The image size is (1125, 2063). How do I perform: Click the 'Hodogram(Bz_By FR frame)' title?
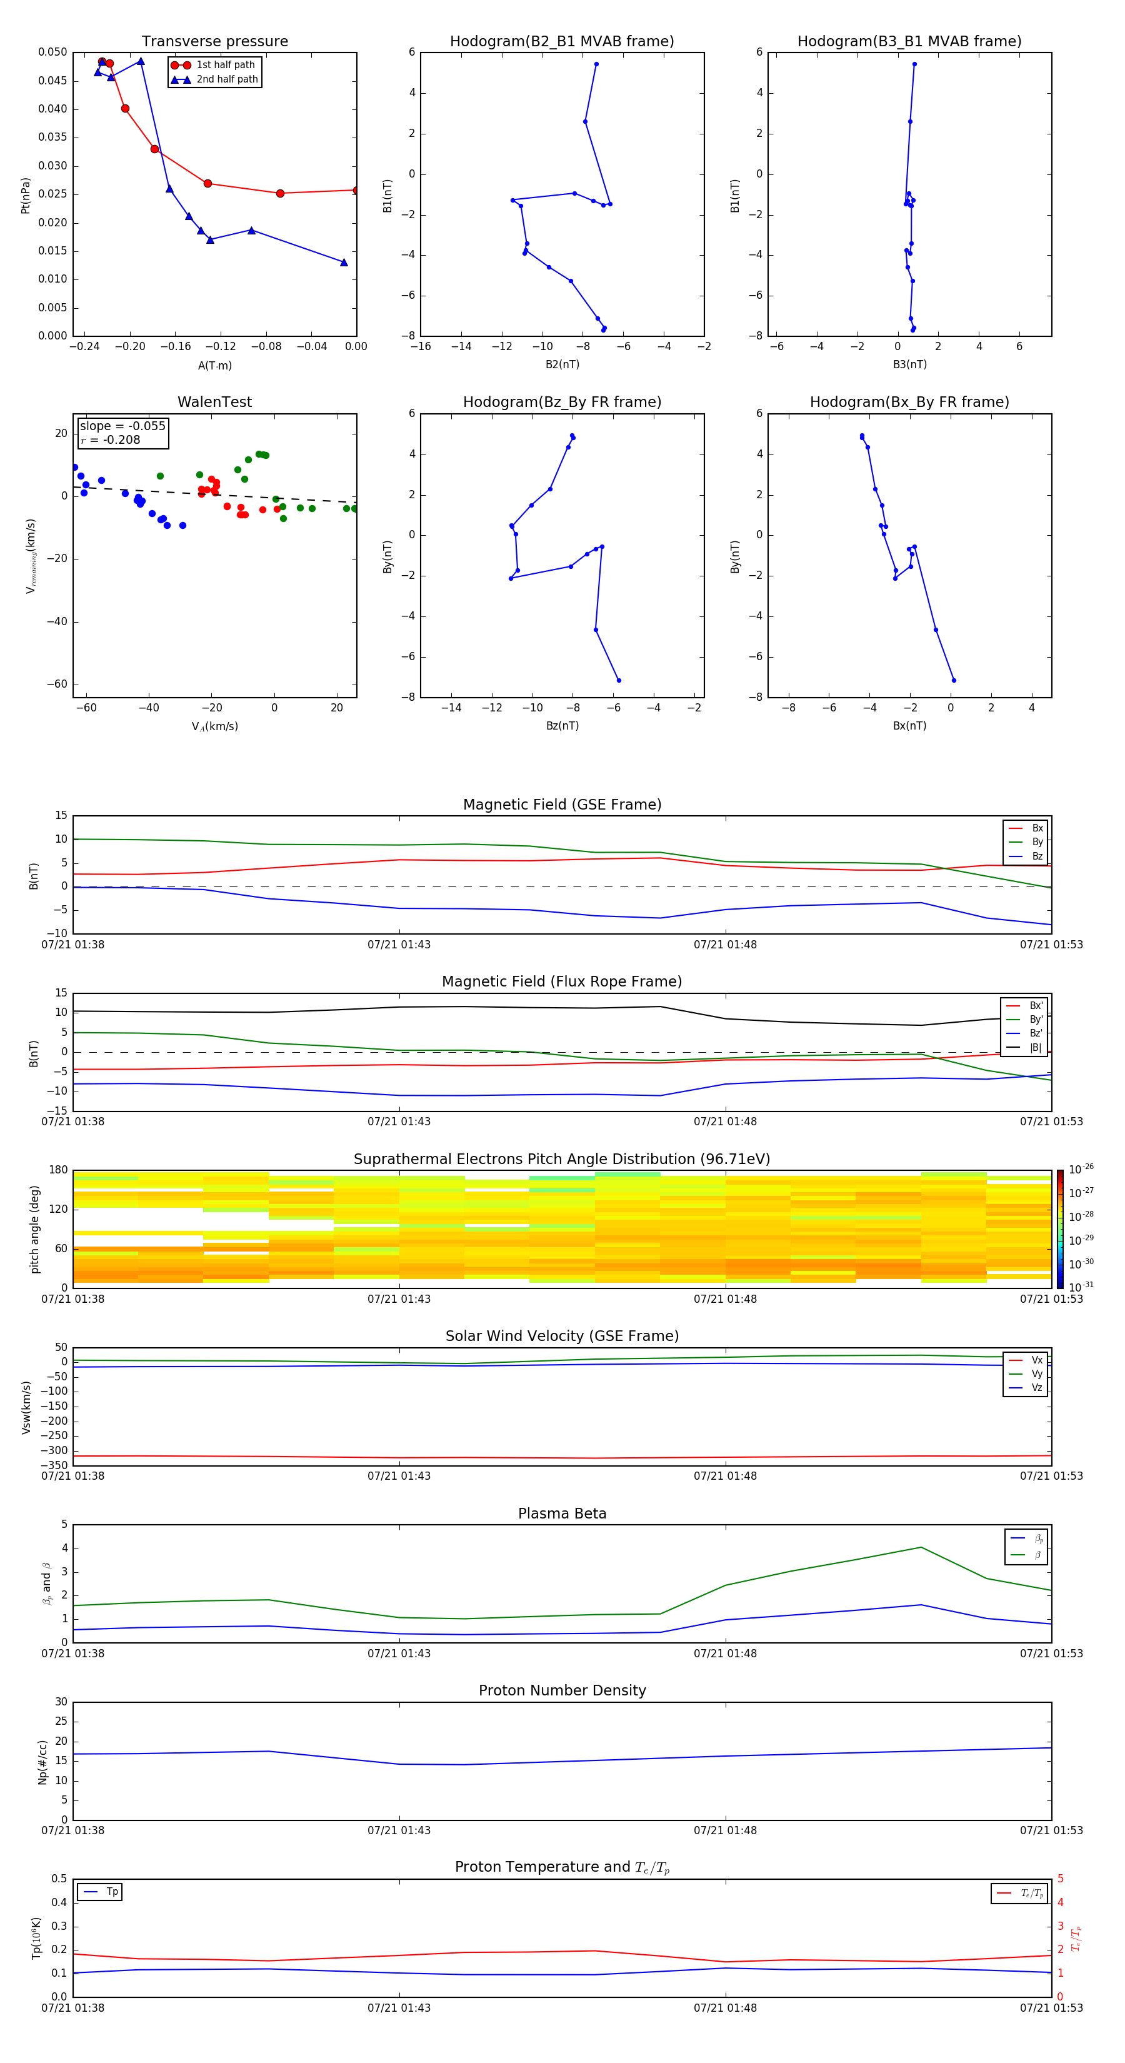562,402
